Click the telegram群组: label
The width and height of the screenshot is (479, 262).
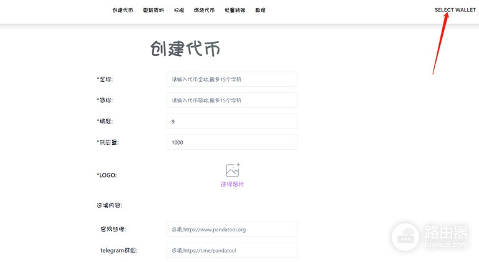pyautogui.click(x=119, y=250)
